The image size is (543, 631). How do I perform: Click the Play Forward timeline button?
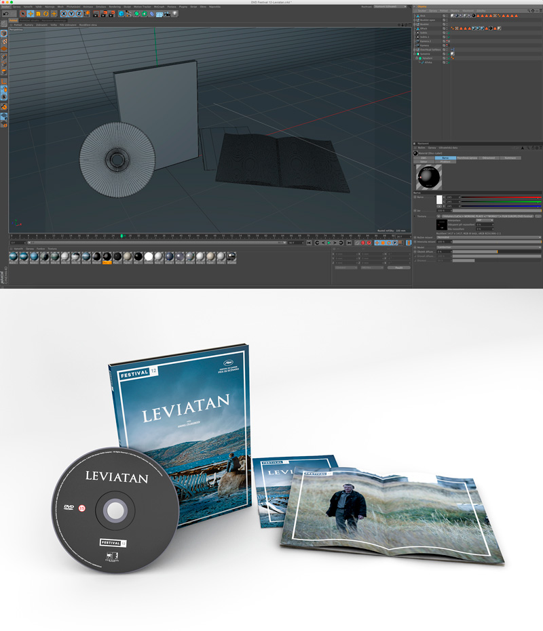329,243
